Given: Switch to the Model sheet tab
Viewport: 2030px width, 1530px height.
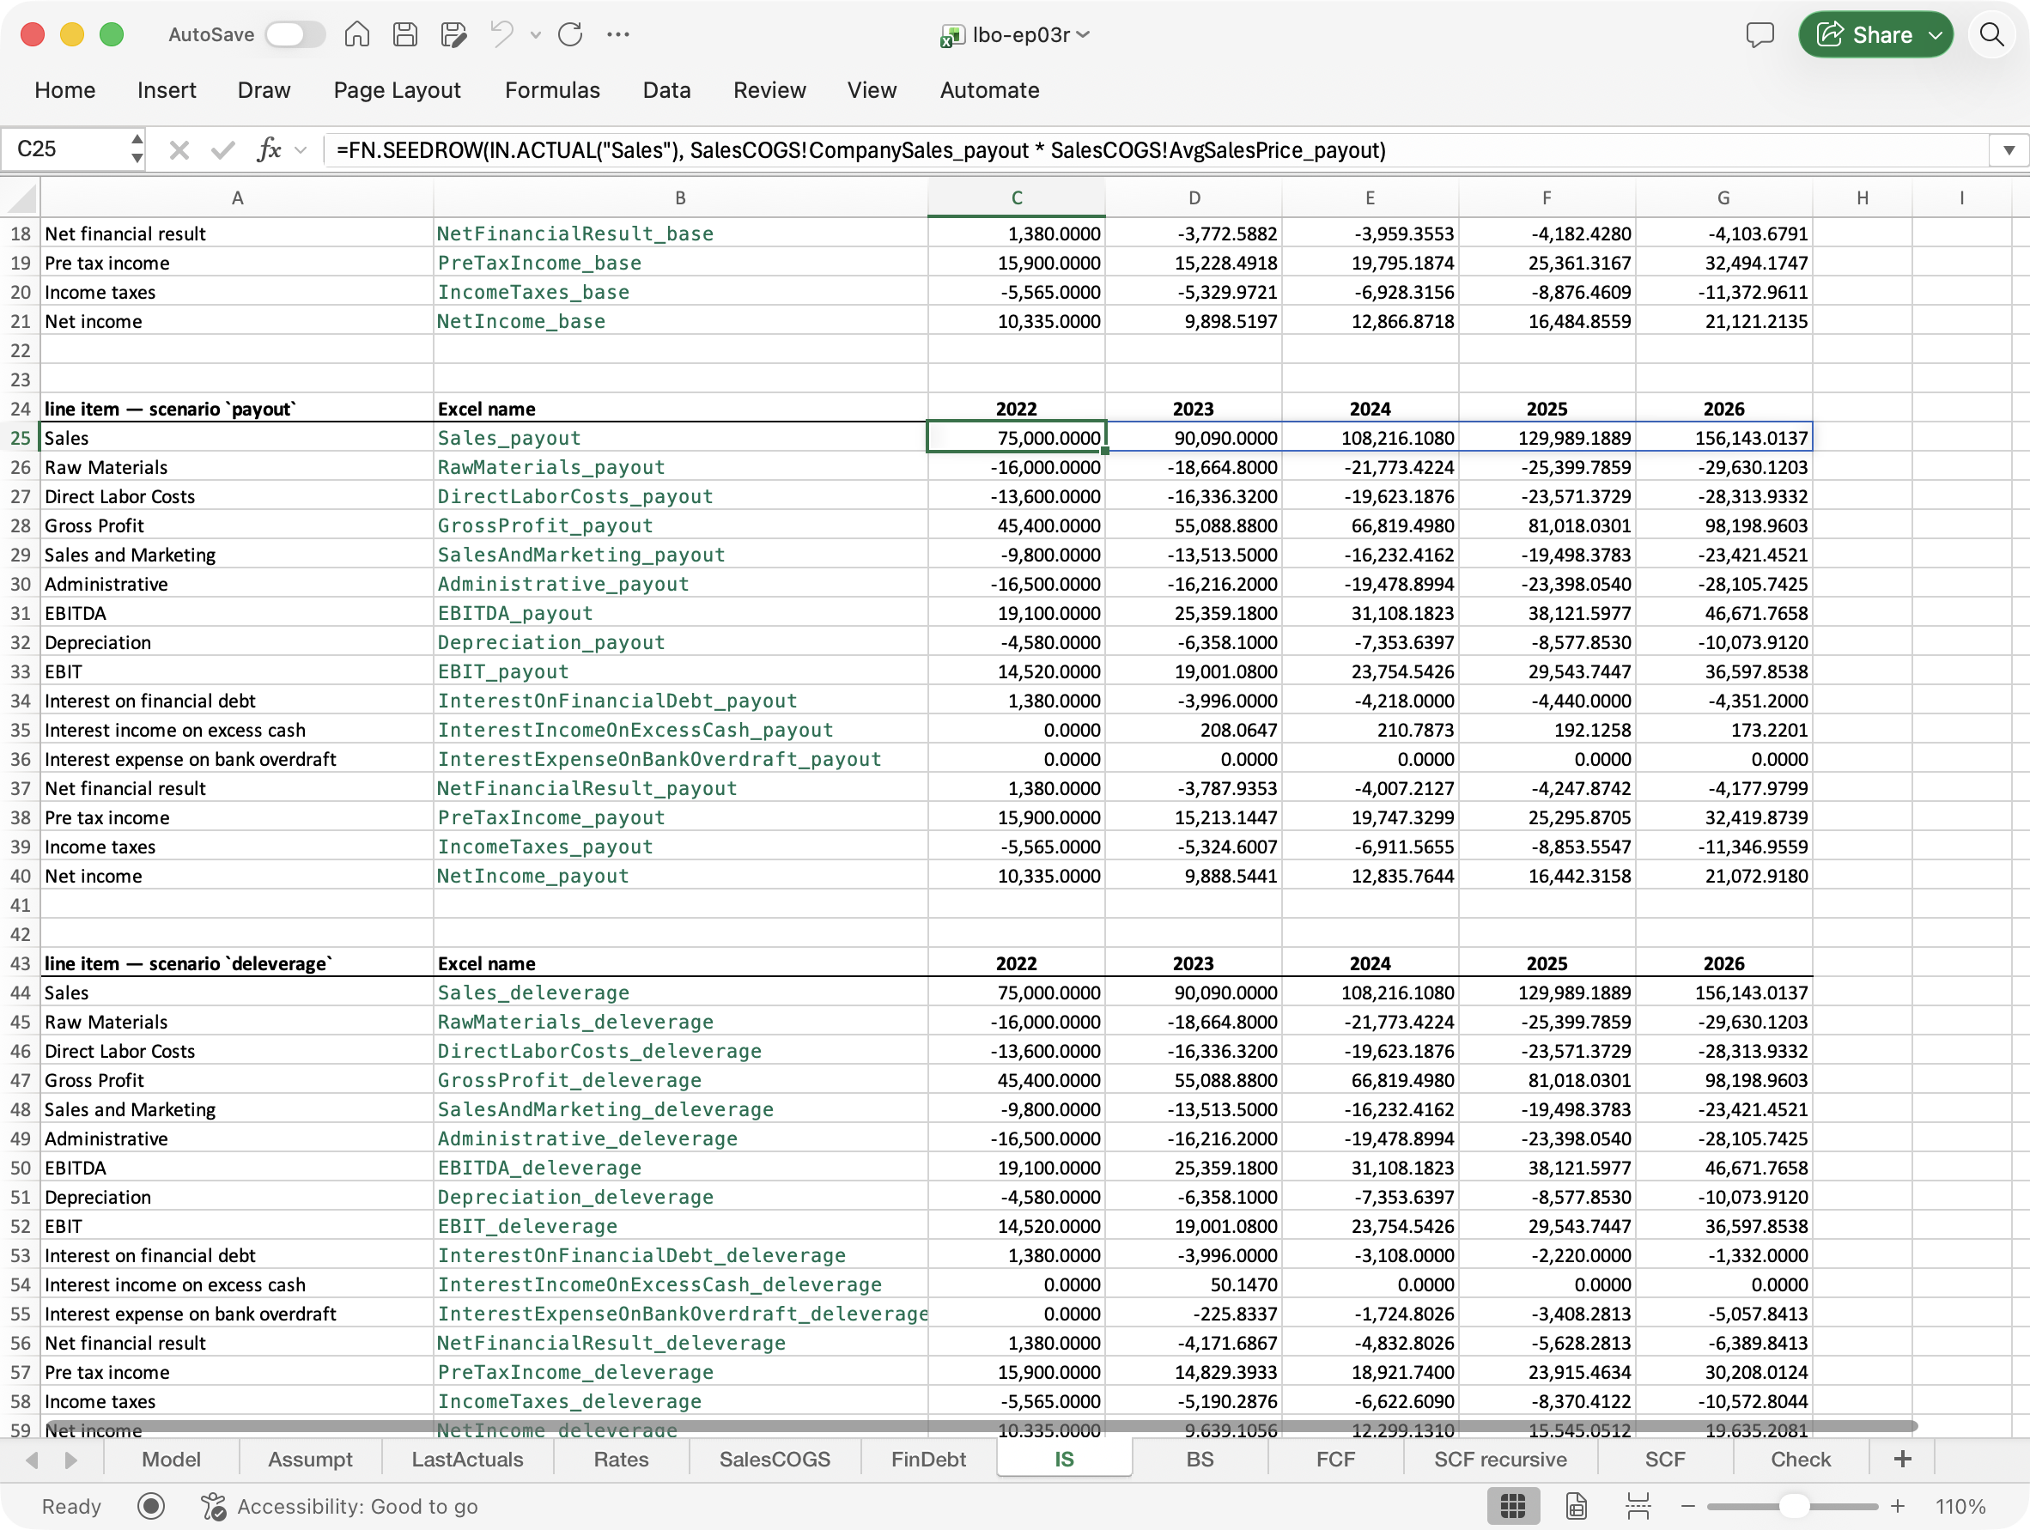Looking at the screenshot, I should click(x=172, y=1460).
